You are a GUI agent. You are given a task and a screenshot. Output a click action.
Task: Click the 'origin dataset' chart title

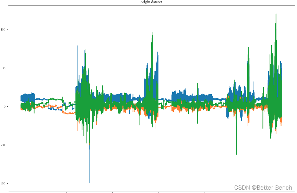(151, 2)
